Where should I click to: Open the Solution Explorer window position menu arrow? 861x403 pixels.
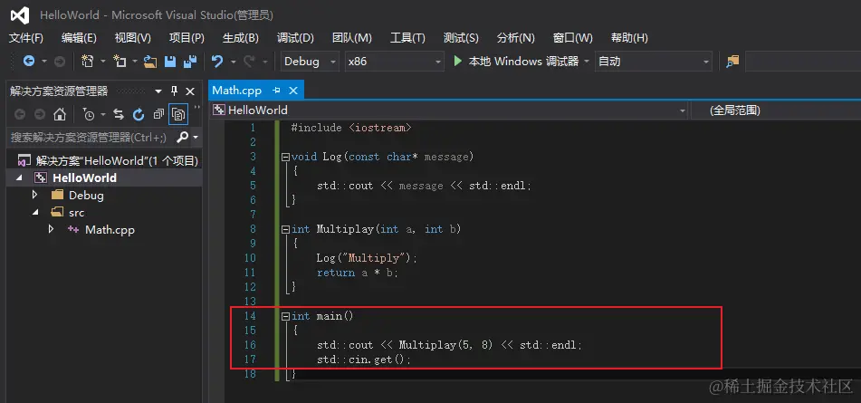click(158, 91)
